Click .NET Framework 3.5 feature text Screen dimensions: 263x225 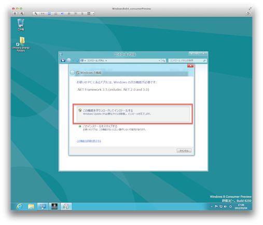click(x=113, y=90)
